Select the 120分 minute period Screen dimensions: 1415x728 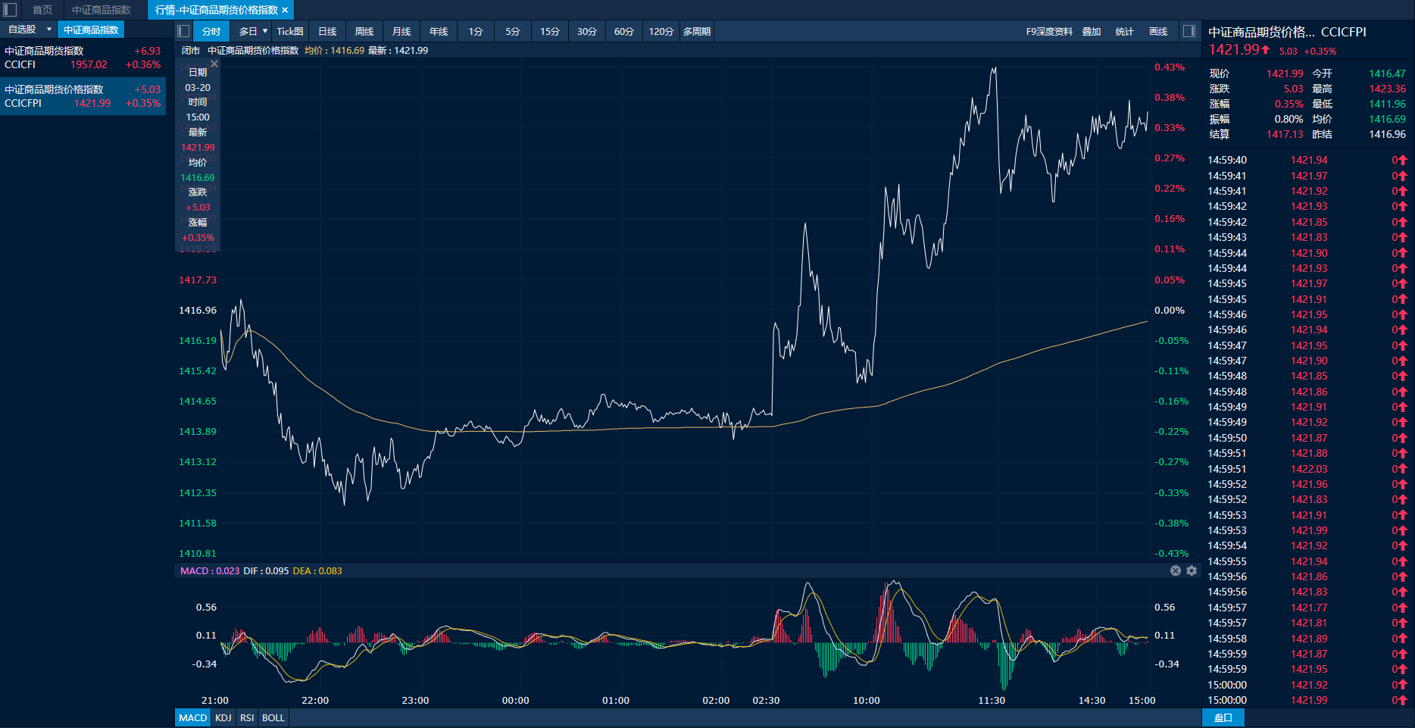(x=661, y=31)
